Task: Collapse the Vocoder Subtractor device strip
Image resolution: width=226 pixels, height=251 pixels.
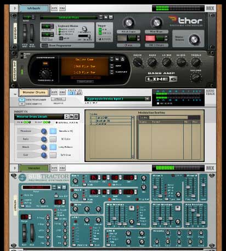Action: 15,168
